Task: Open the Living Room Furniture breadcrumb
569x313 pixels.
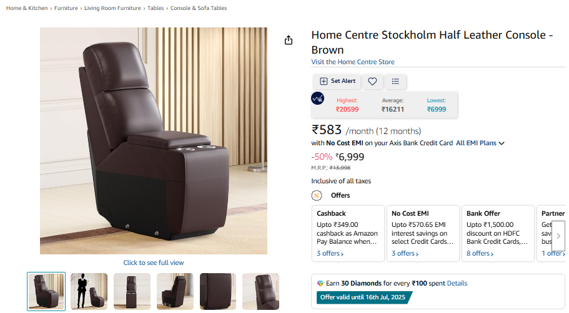Action: tap(112, 9)
